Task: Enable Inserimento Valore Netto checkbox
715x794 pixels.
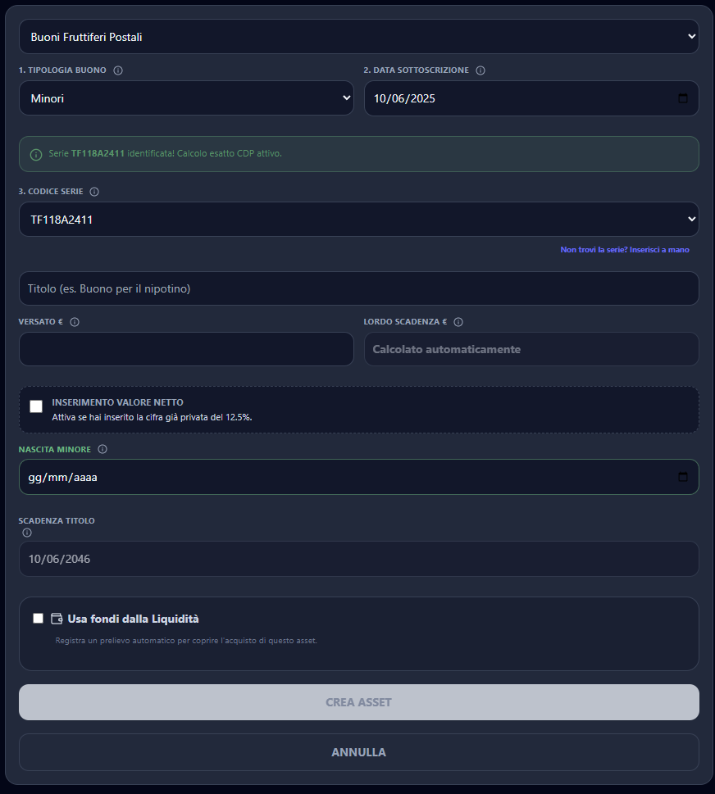Action: pyautogui.click(x=36, y=406)
